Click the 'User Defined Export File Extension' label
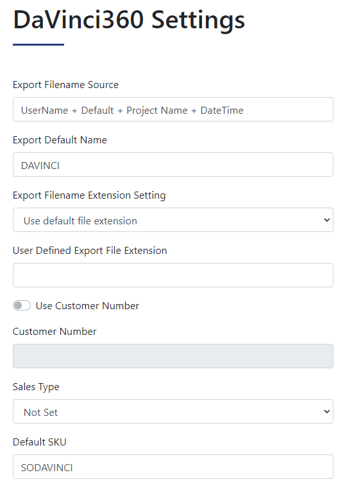Screen dimensions: 352x484 (90, 250)
